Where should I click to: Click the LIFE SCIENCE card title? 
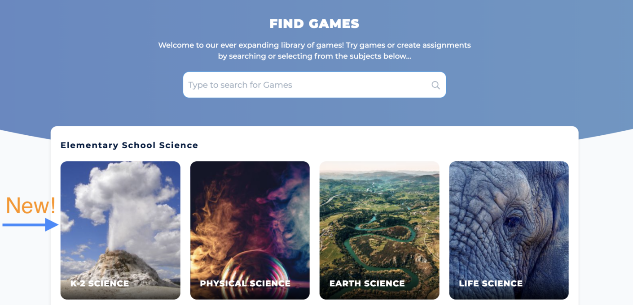point(490,283)
